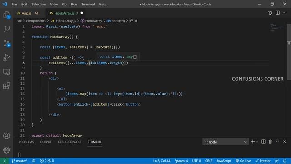Click the synchronize changes cloud icon

pyautogui.click(x=34, y=161)
